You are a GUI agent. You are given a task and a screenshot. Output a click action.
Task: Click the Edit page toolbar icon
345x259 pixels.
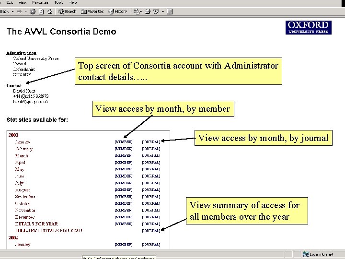pyautogui.click(x=156, y=12)
